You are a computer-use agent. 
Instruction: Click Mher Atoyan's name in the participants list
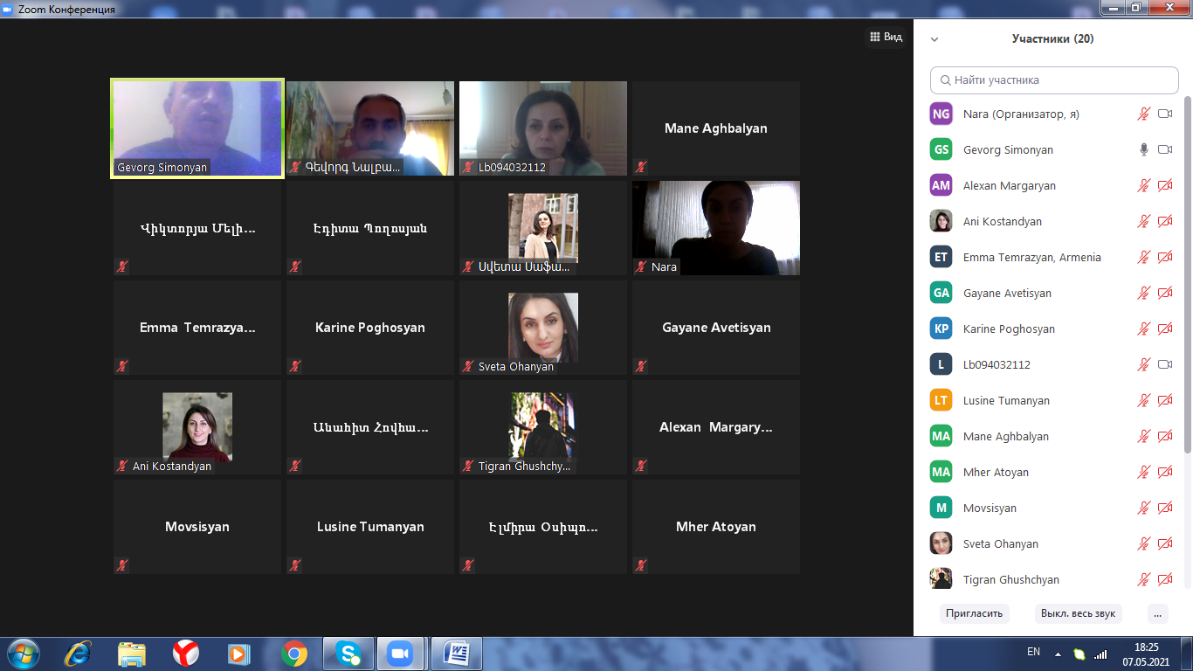996,472
